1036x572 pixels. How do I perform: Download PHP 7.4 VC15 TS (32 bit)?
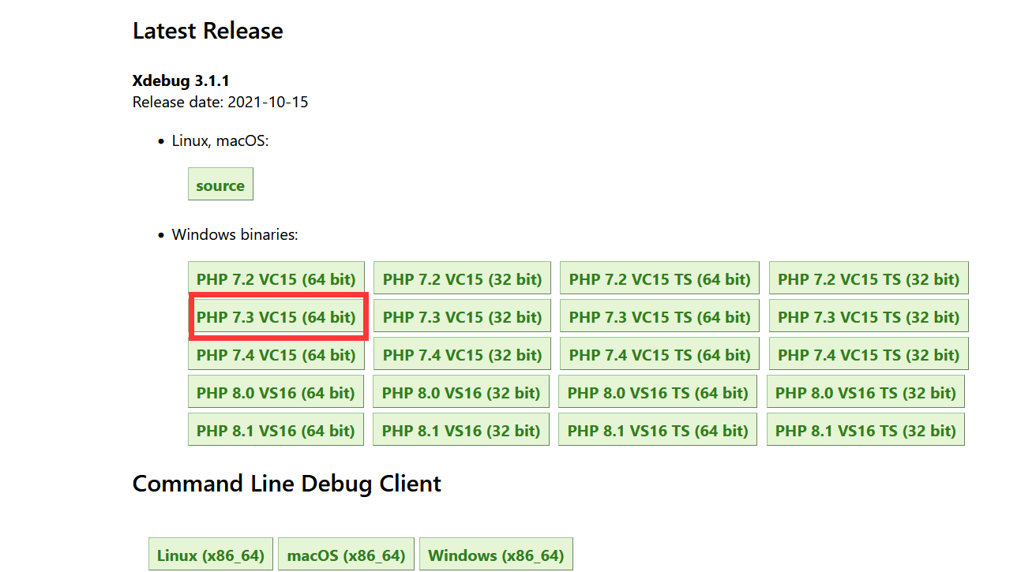click(x=869, y=354)
